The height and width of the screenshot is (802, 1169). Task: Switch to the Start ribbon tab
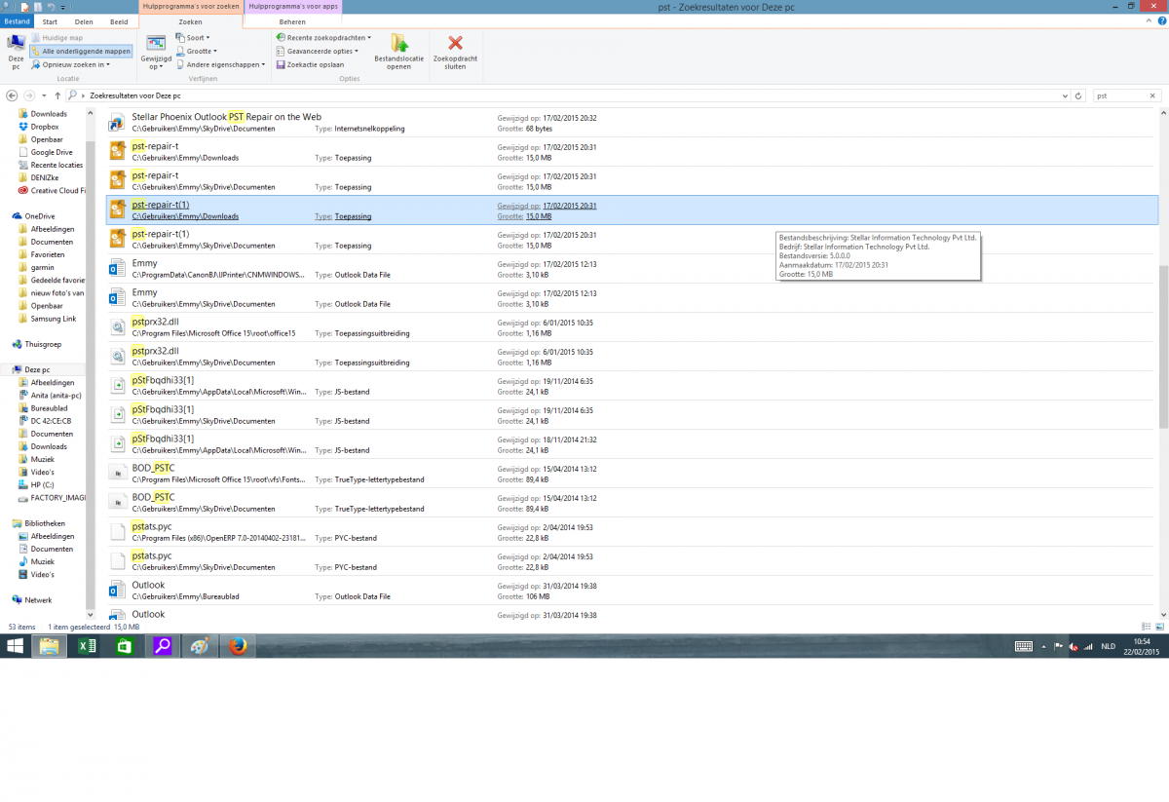pos(50,19)
